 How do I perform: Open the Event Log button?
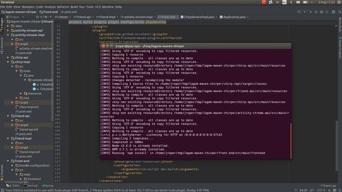click(328, 186)
